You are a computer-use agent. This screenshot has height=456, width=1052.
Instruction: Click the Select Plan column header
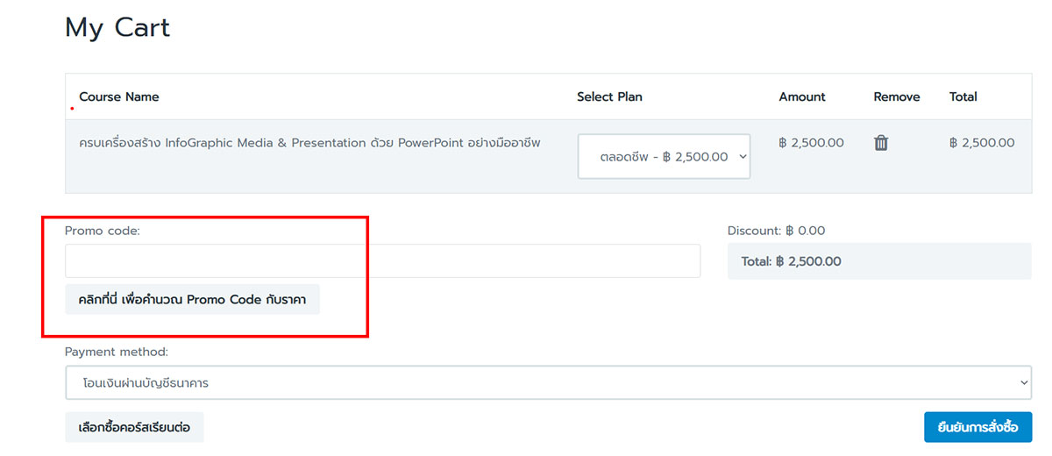click(609, 96)
